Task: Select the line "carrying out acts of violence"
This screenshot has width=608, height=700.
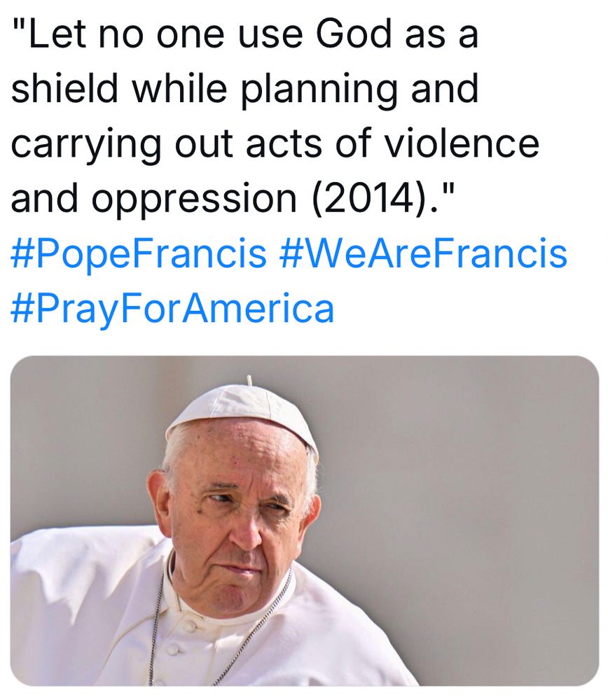Action: (275, 145)
